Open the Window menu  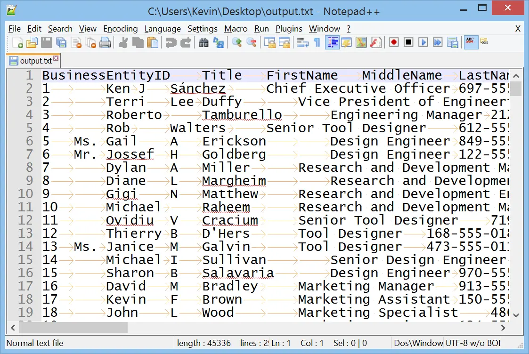[325, 29]
